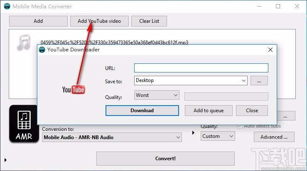
Task: Click main window ellipsis browse button
Action: 285,116
